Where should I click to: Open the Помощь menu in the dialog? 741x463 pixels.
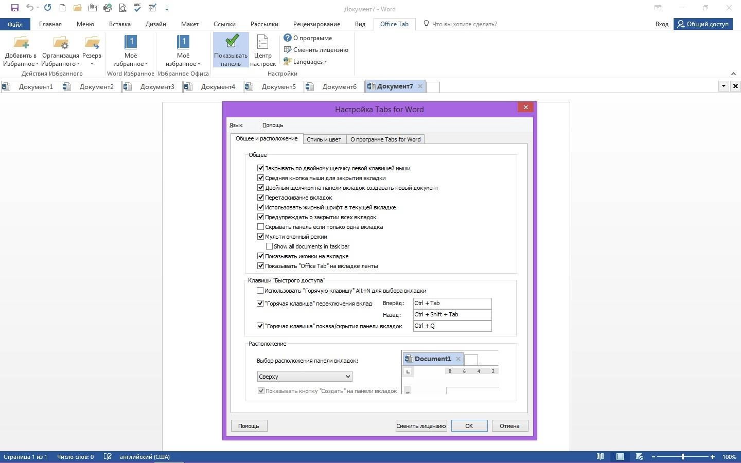coord(273,125)
